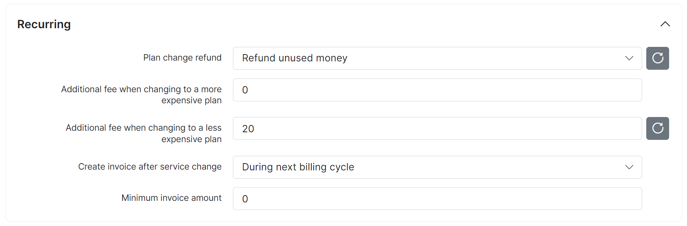
Task: Click the more expensive plan fee field showing 0
Action: tap(437, 90)
